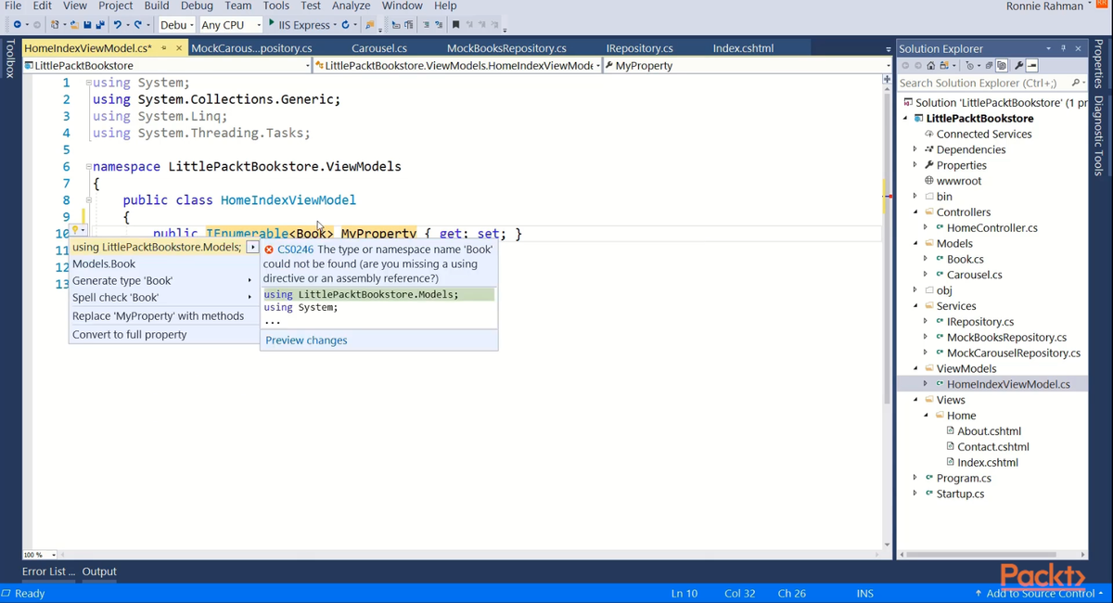
Task: Switch to the Index.cshtml tab
Action: coord(743,48)
